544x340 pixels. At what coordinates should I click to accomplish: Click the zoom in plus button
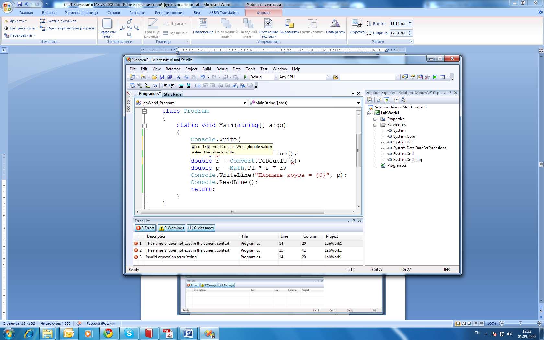coord(540,323)
